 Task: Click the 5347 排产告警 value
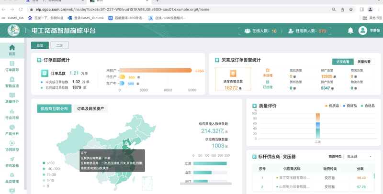tap(326, 88)
